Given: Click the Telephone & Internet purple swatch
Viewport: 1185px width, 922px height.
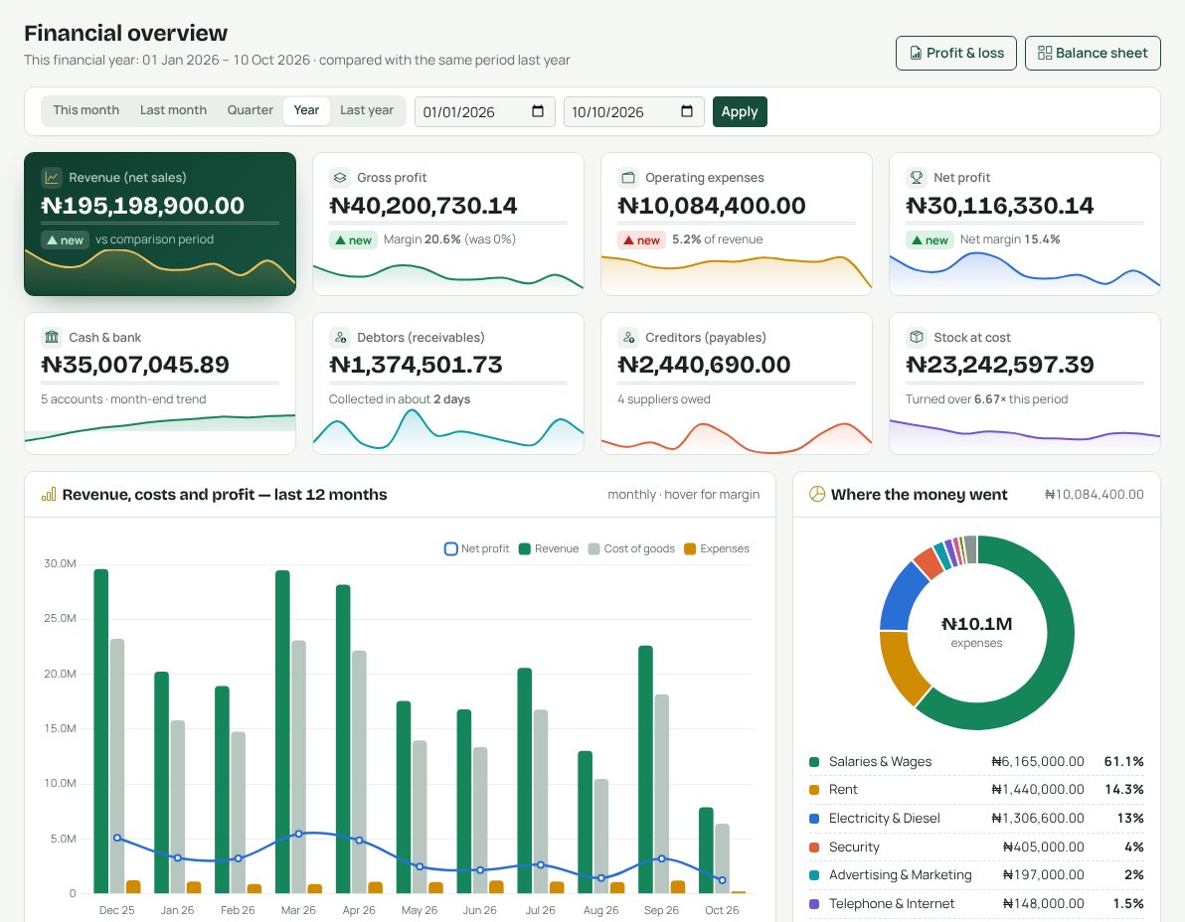Looking at the screenshot, I should 814,904.
